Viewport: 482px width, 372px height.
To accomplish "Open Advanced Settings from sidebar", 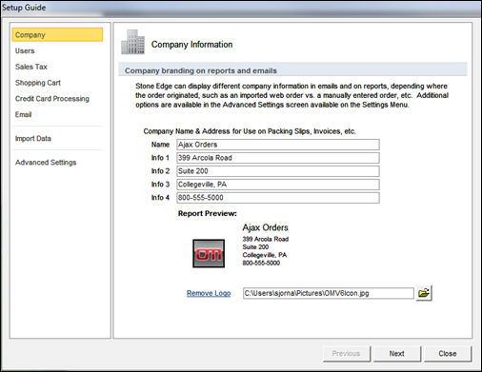I will [46, 163].
